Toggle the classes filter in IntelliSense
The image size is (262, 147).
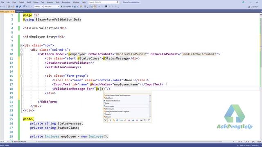114,120
